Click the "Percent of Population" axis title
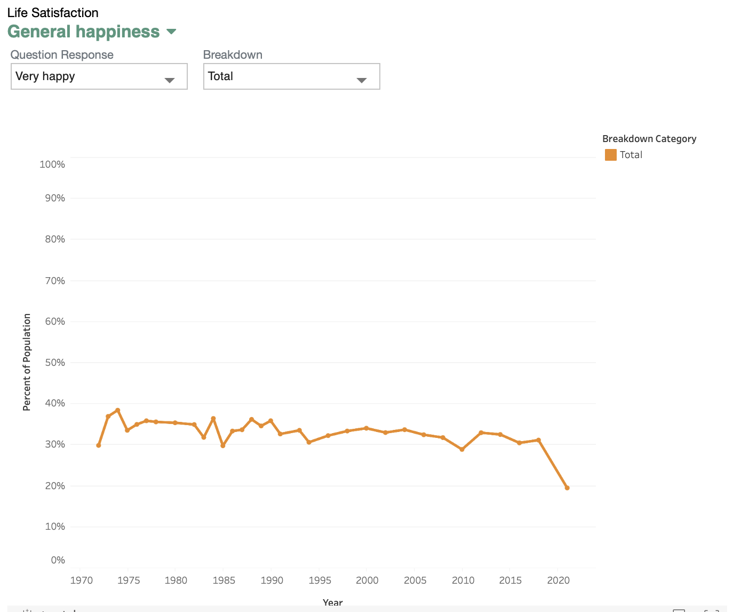Viewport: 733px width, 612px height. coord(27,362)
